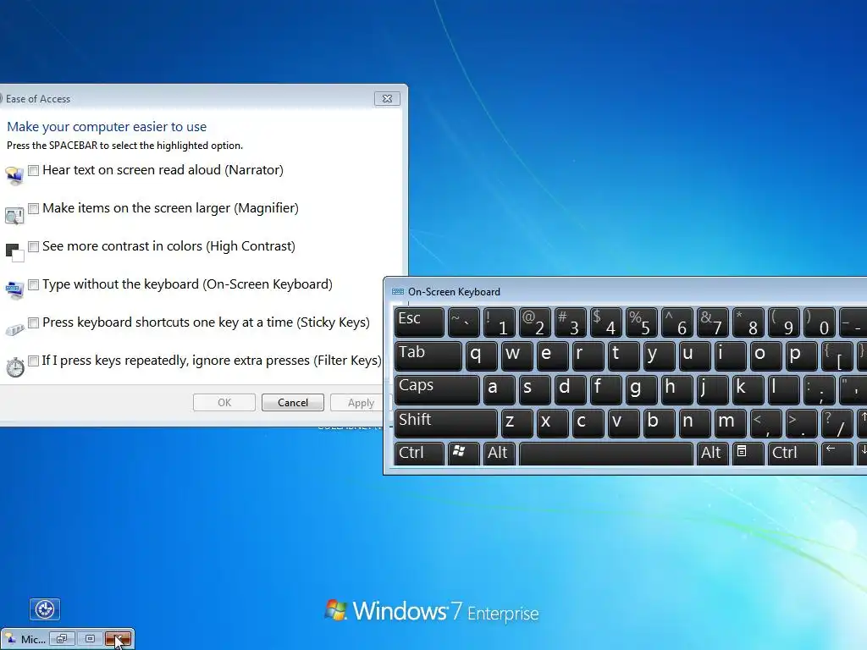Viewport: 867px width, 650px height.
Task: Tap the 7 key with the & symbol
Action: click(712, 322)
